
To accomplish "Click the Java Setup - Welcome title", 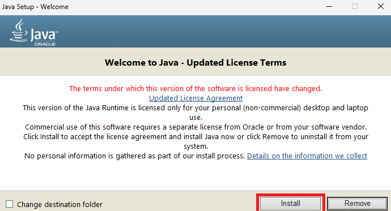I will coord(35,7).
